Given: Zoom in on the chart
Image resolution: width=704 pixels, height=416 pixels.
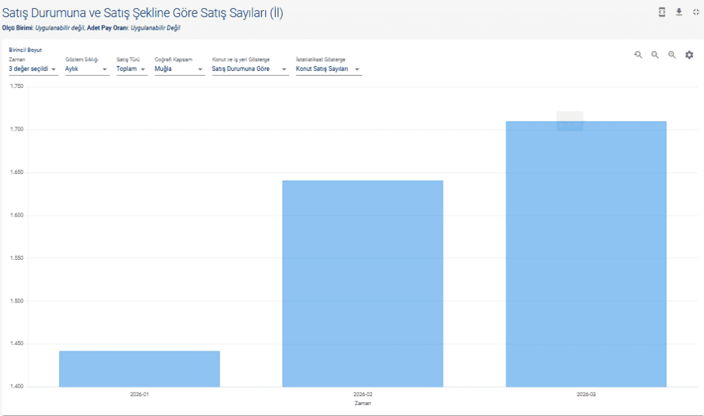Looking at the screenshot, I should (x=672, y=55).
